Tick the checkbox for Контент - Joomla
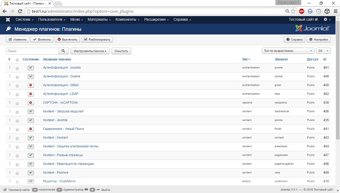This screenshot has width=340, height=193. [17, 121]
